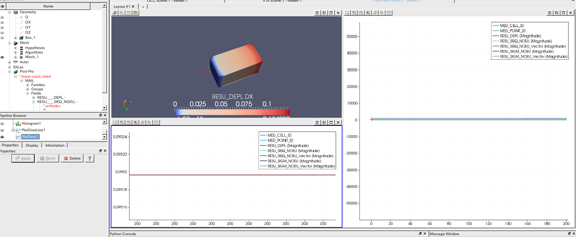
Task: Undock the Pipeline Browser panel
Action: click(x=101, y=115)
